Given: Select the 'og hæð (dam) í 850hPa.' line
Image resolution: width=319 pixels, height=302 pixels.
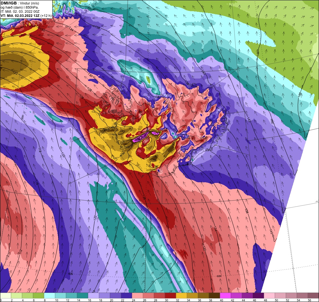Looking at the screenshot, I should point(19,7).
